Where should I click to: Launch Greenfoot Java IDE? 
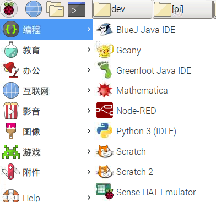click(x=154, y=70)
